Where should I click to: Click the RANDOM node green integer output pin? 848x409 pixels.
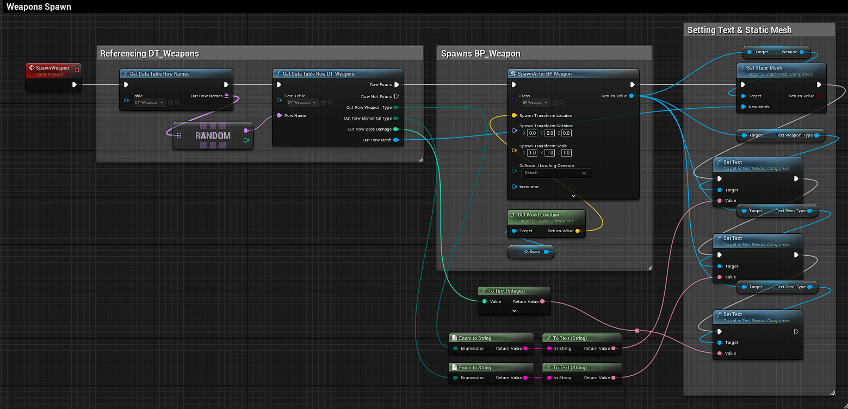click(x=246, y=140)
